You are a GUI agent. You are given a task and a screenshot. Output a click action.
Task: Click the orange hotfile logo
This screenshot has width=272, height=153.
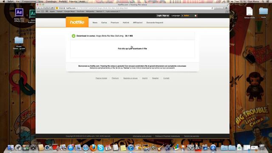77,22
